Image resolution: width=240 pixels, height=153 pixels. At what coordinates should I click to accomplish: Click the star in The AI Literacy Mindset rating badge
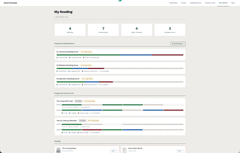tap(89, 121)
